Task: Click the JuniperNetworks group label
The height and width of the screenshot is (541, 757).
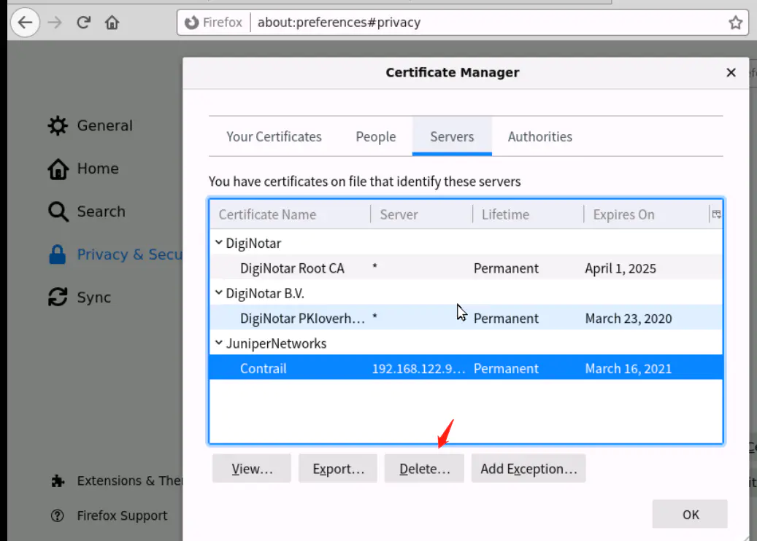Action: (x=276, y=343)
